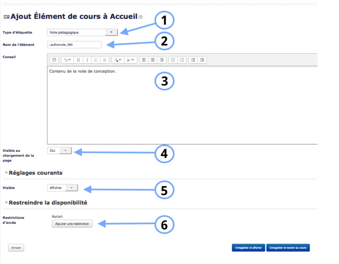Click the toolbar toggle icon in the editor

[54, 60]
